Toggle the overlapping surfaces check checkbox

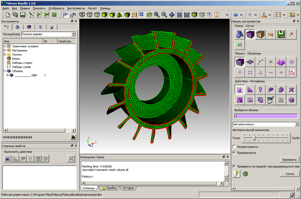(234, 166)
